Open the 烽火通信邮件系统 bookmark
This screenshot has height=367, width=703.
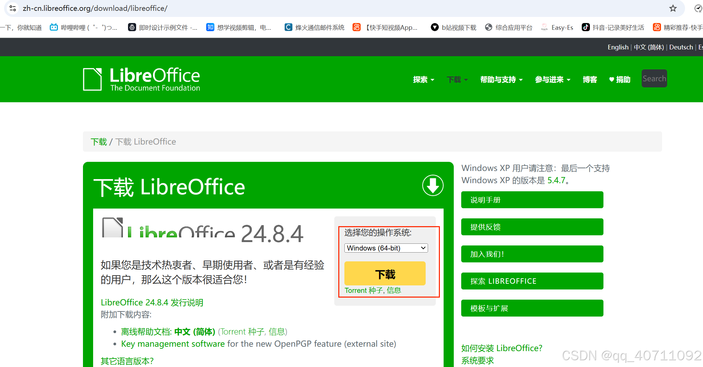pyautogui.click(x=315, y=27)
